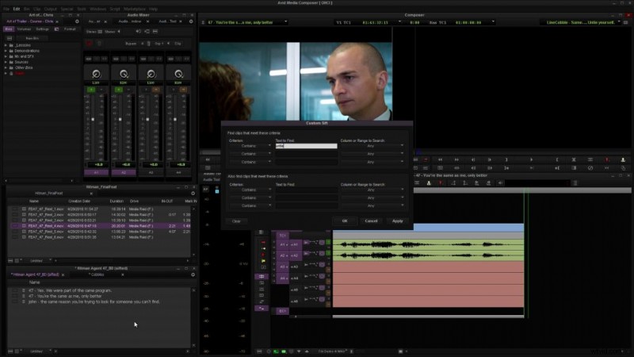Click the speaker icon in Audio Mixer toolbar
Viewport: 634px width, 357px height.
click(138, 31)
